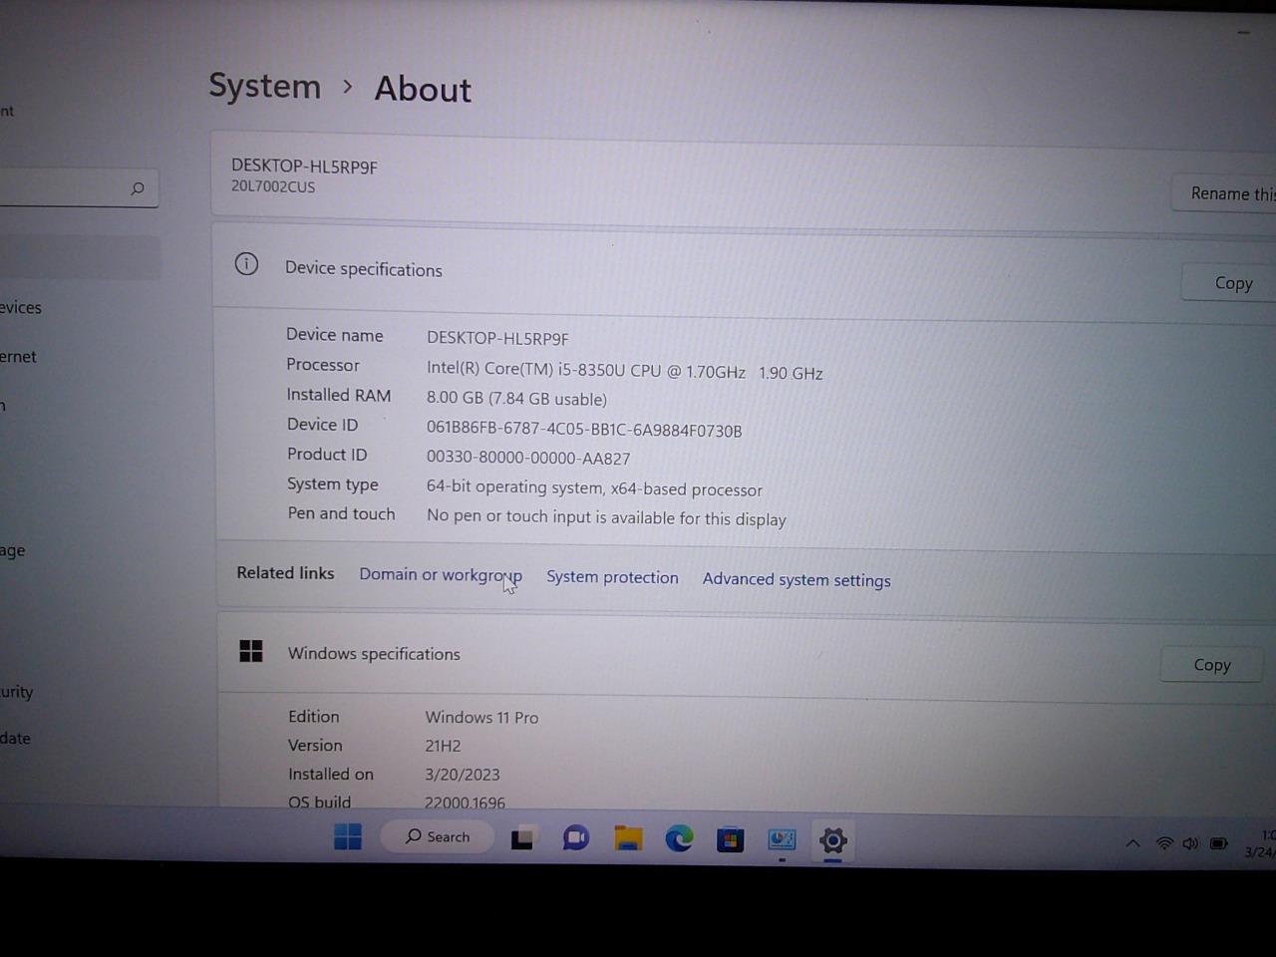Click the taskbar Search box

coord(438,836)
